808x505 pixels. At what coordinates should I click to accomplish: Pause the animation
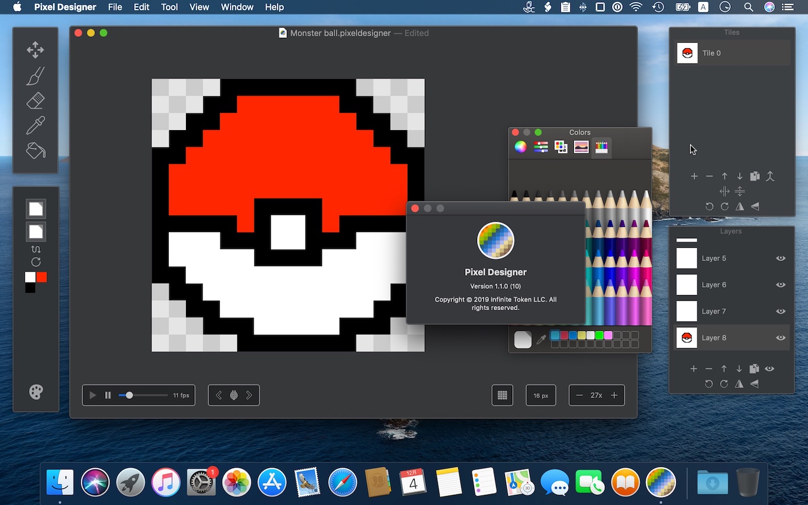click(x=108, y=395)
